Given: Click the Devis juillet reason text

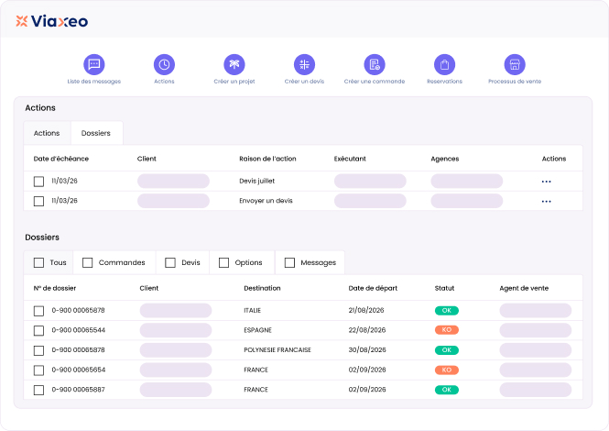Looking at the screenshot, I should 256,181.
